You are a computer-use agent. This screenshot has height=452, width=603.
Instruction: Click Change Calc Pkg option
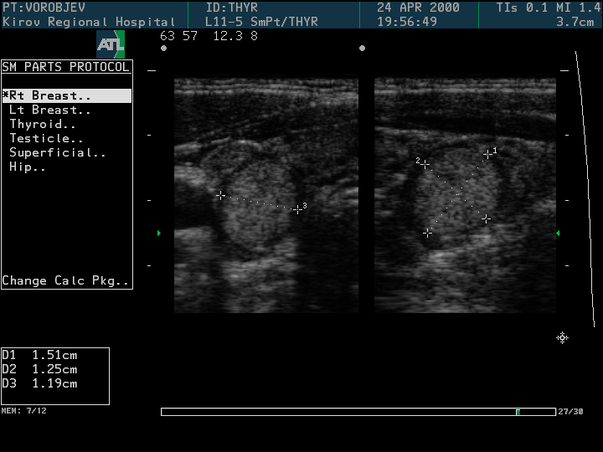coord(65,280)
